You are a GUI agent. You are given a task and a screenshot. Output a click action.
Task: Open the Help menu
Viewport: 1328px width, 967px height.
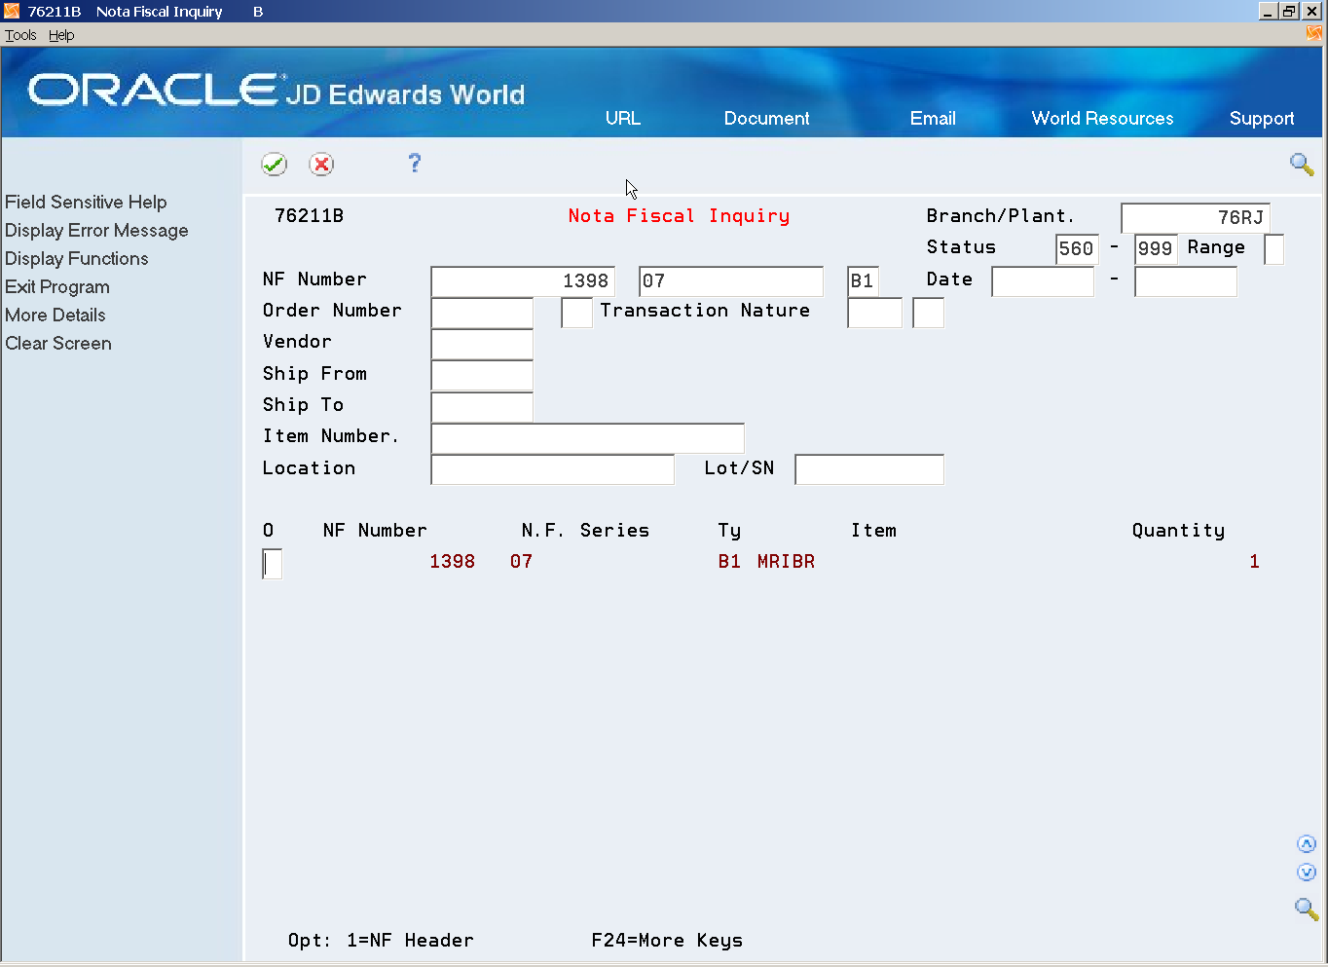click(x=61, y=35)
